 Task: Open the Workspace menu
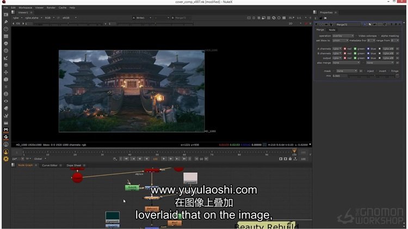tap(25, 8)
